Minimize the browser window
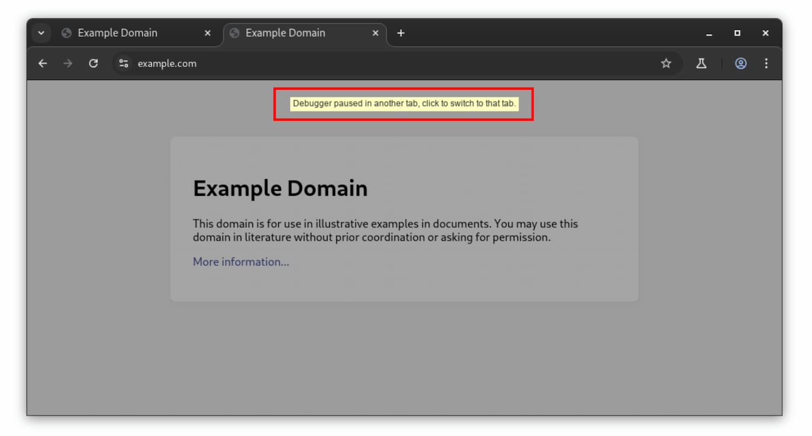This screenshot has height=436, width=812. pyautogui.click(x=709, y=33)
